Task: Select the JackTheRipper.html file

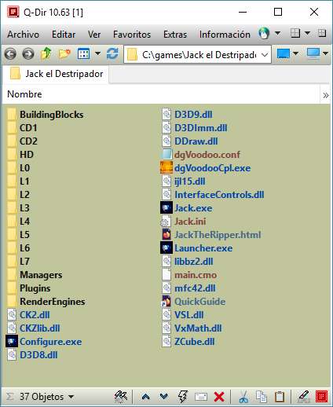Action: 211,235
